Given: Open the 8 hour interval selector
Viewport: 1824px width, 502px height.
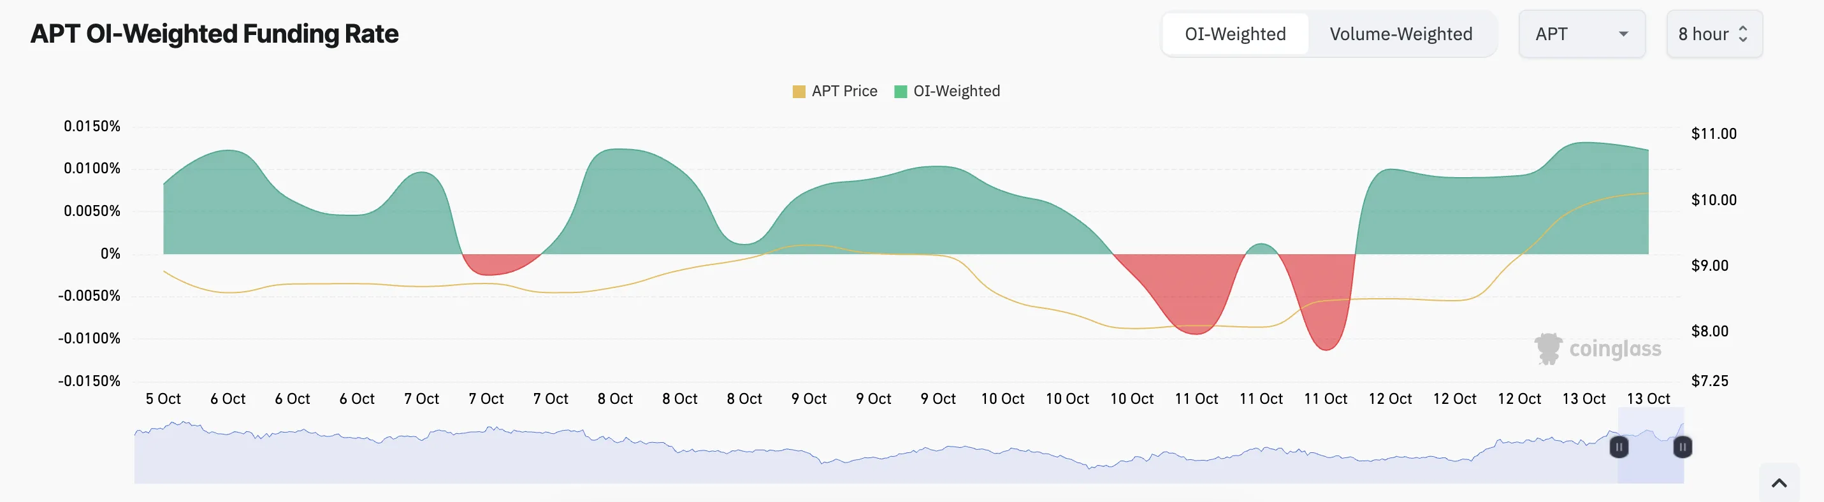Looking at the screenshot, I should (x=1714, y=34).
